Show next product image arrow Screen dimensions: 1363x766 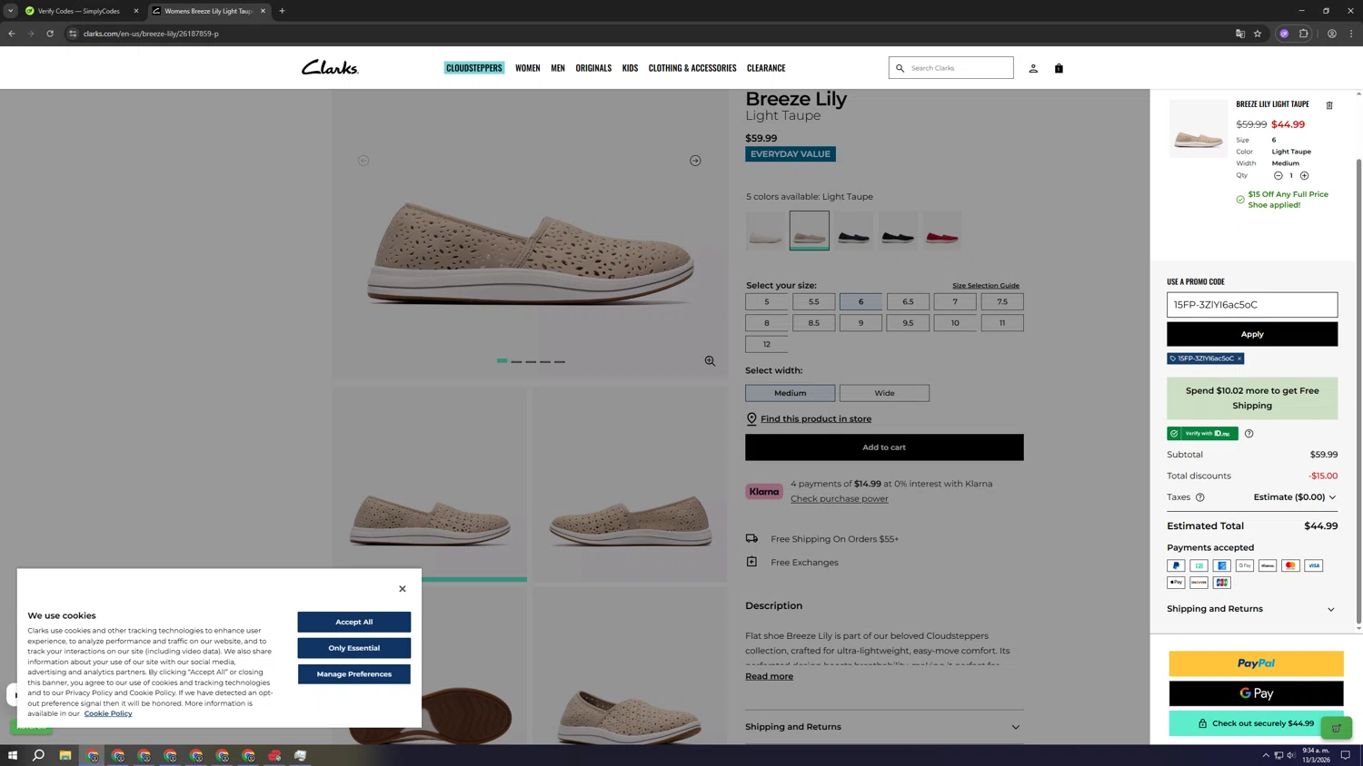[x=695, y=161]
